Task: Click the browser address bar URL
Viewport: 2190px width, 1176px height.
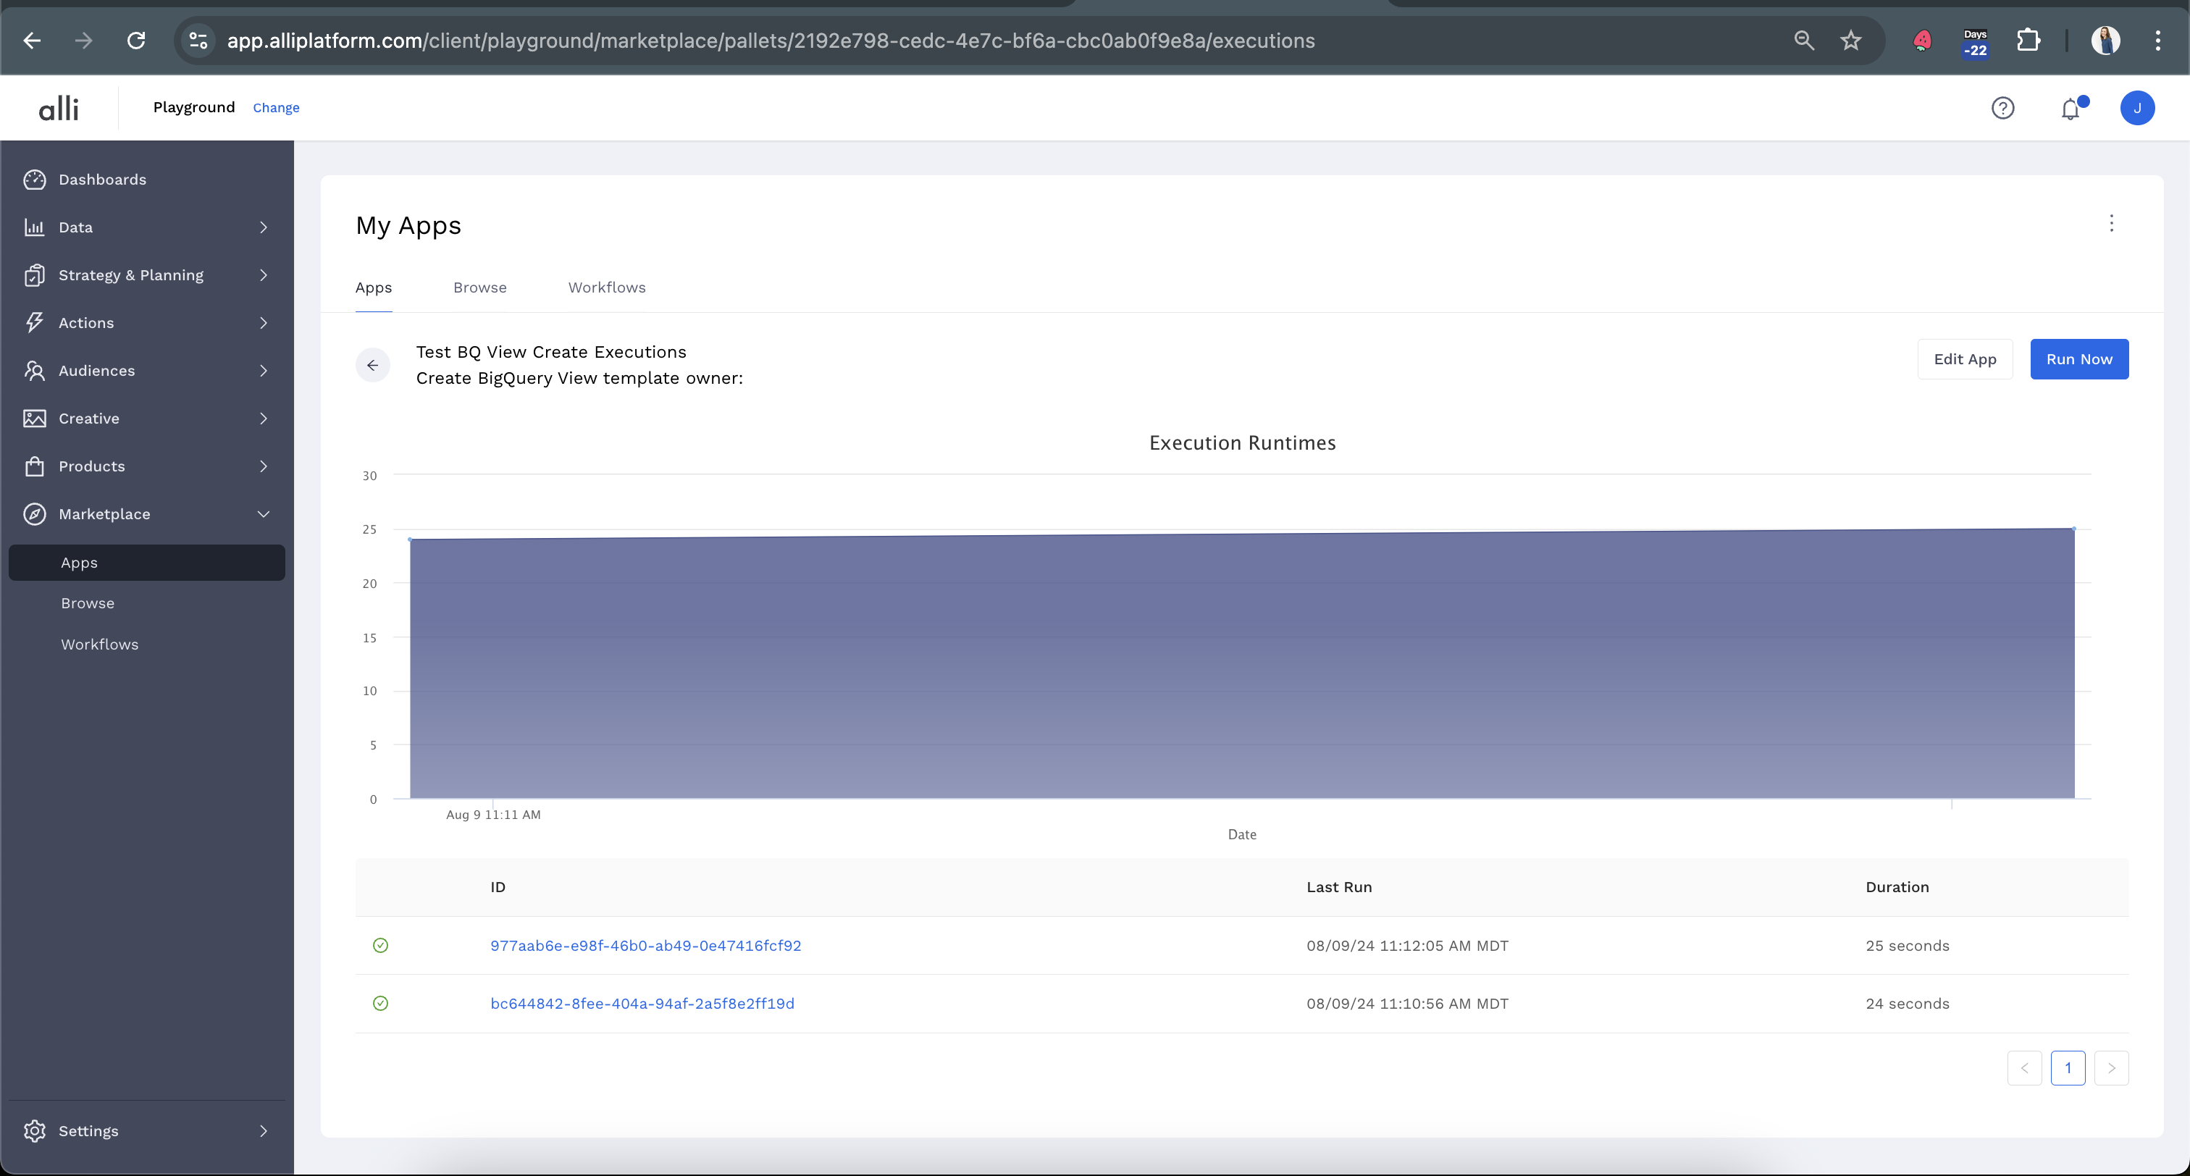Action: coord(771,41)
